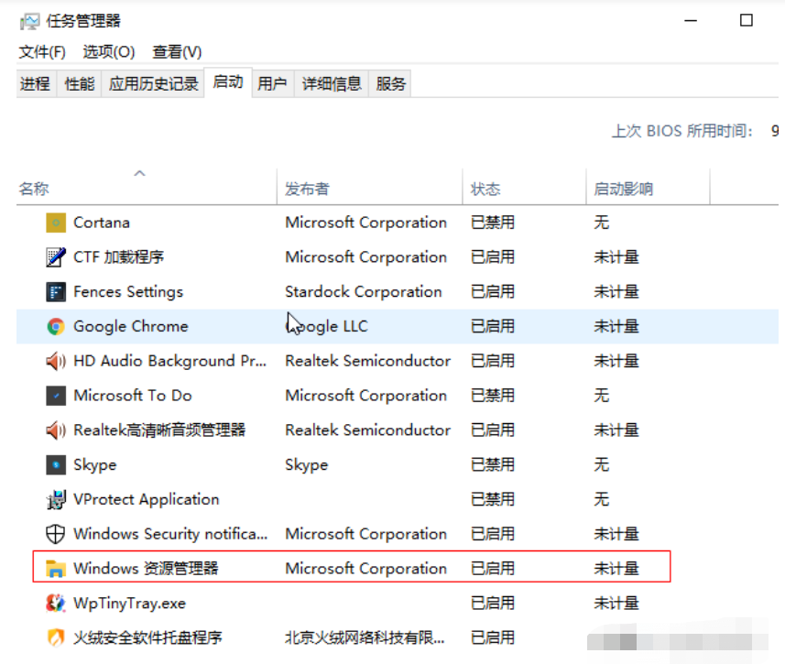Select the Microsoft To Do icon

[56, 396]
